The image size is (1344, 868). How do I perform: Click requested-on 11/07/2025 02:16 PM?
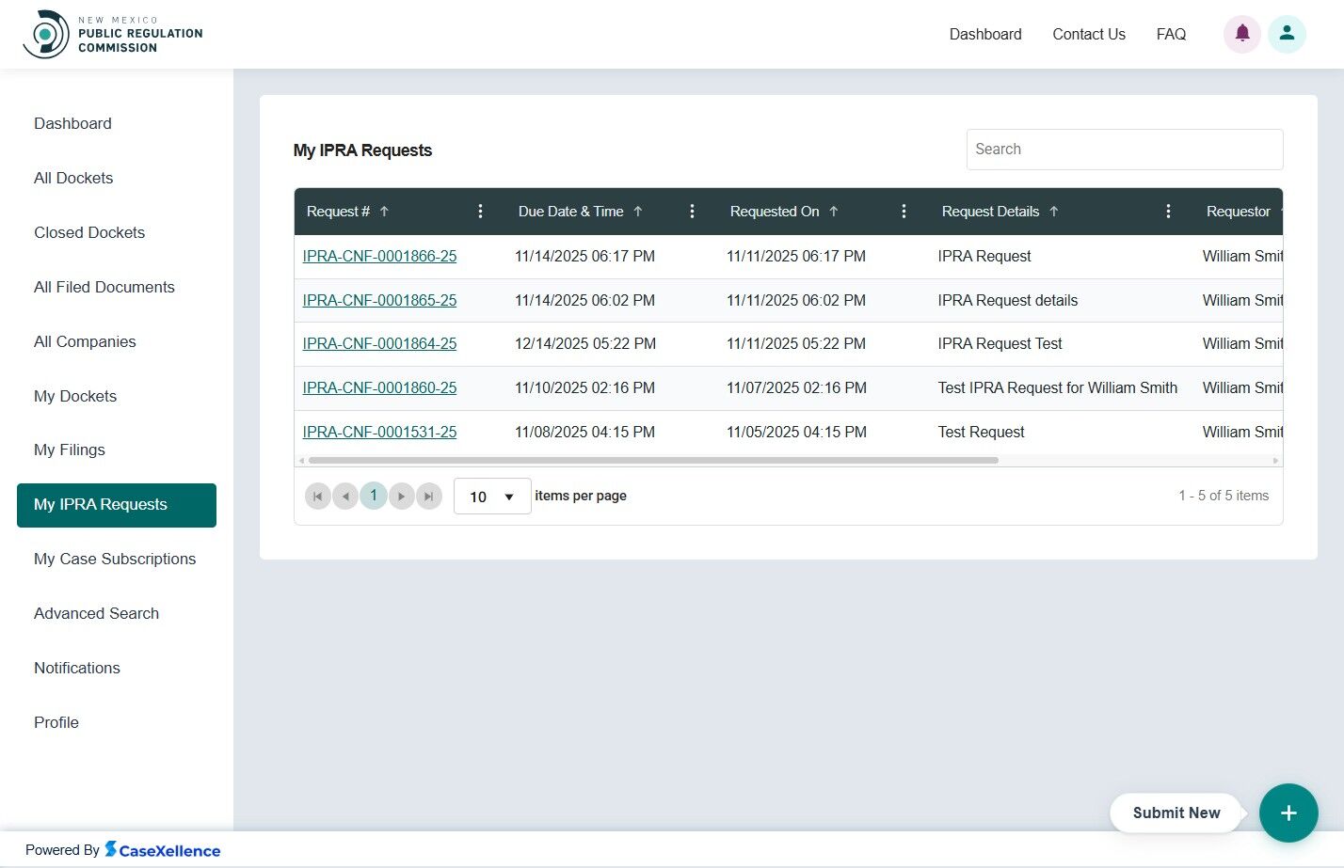point(796,387)
